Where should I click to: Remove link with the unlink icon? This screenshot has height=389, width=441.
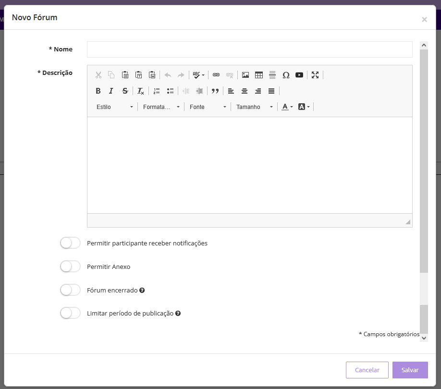click(x=230, y=75)
